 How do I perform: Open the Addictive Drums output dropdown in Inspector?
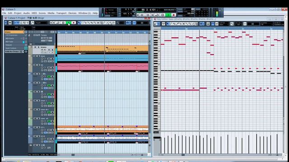(14, 52)
